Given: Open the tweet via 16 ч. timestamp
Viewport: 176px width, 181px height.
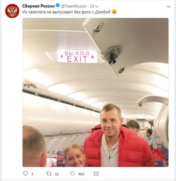Looking at the screenshot, I should point(94,6).
